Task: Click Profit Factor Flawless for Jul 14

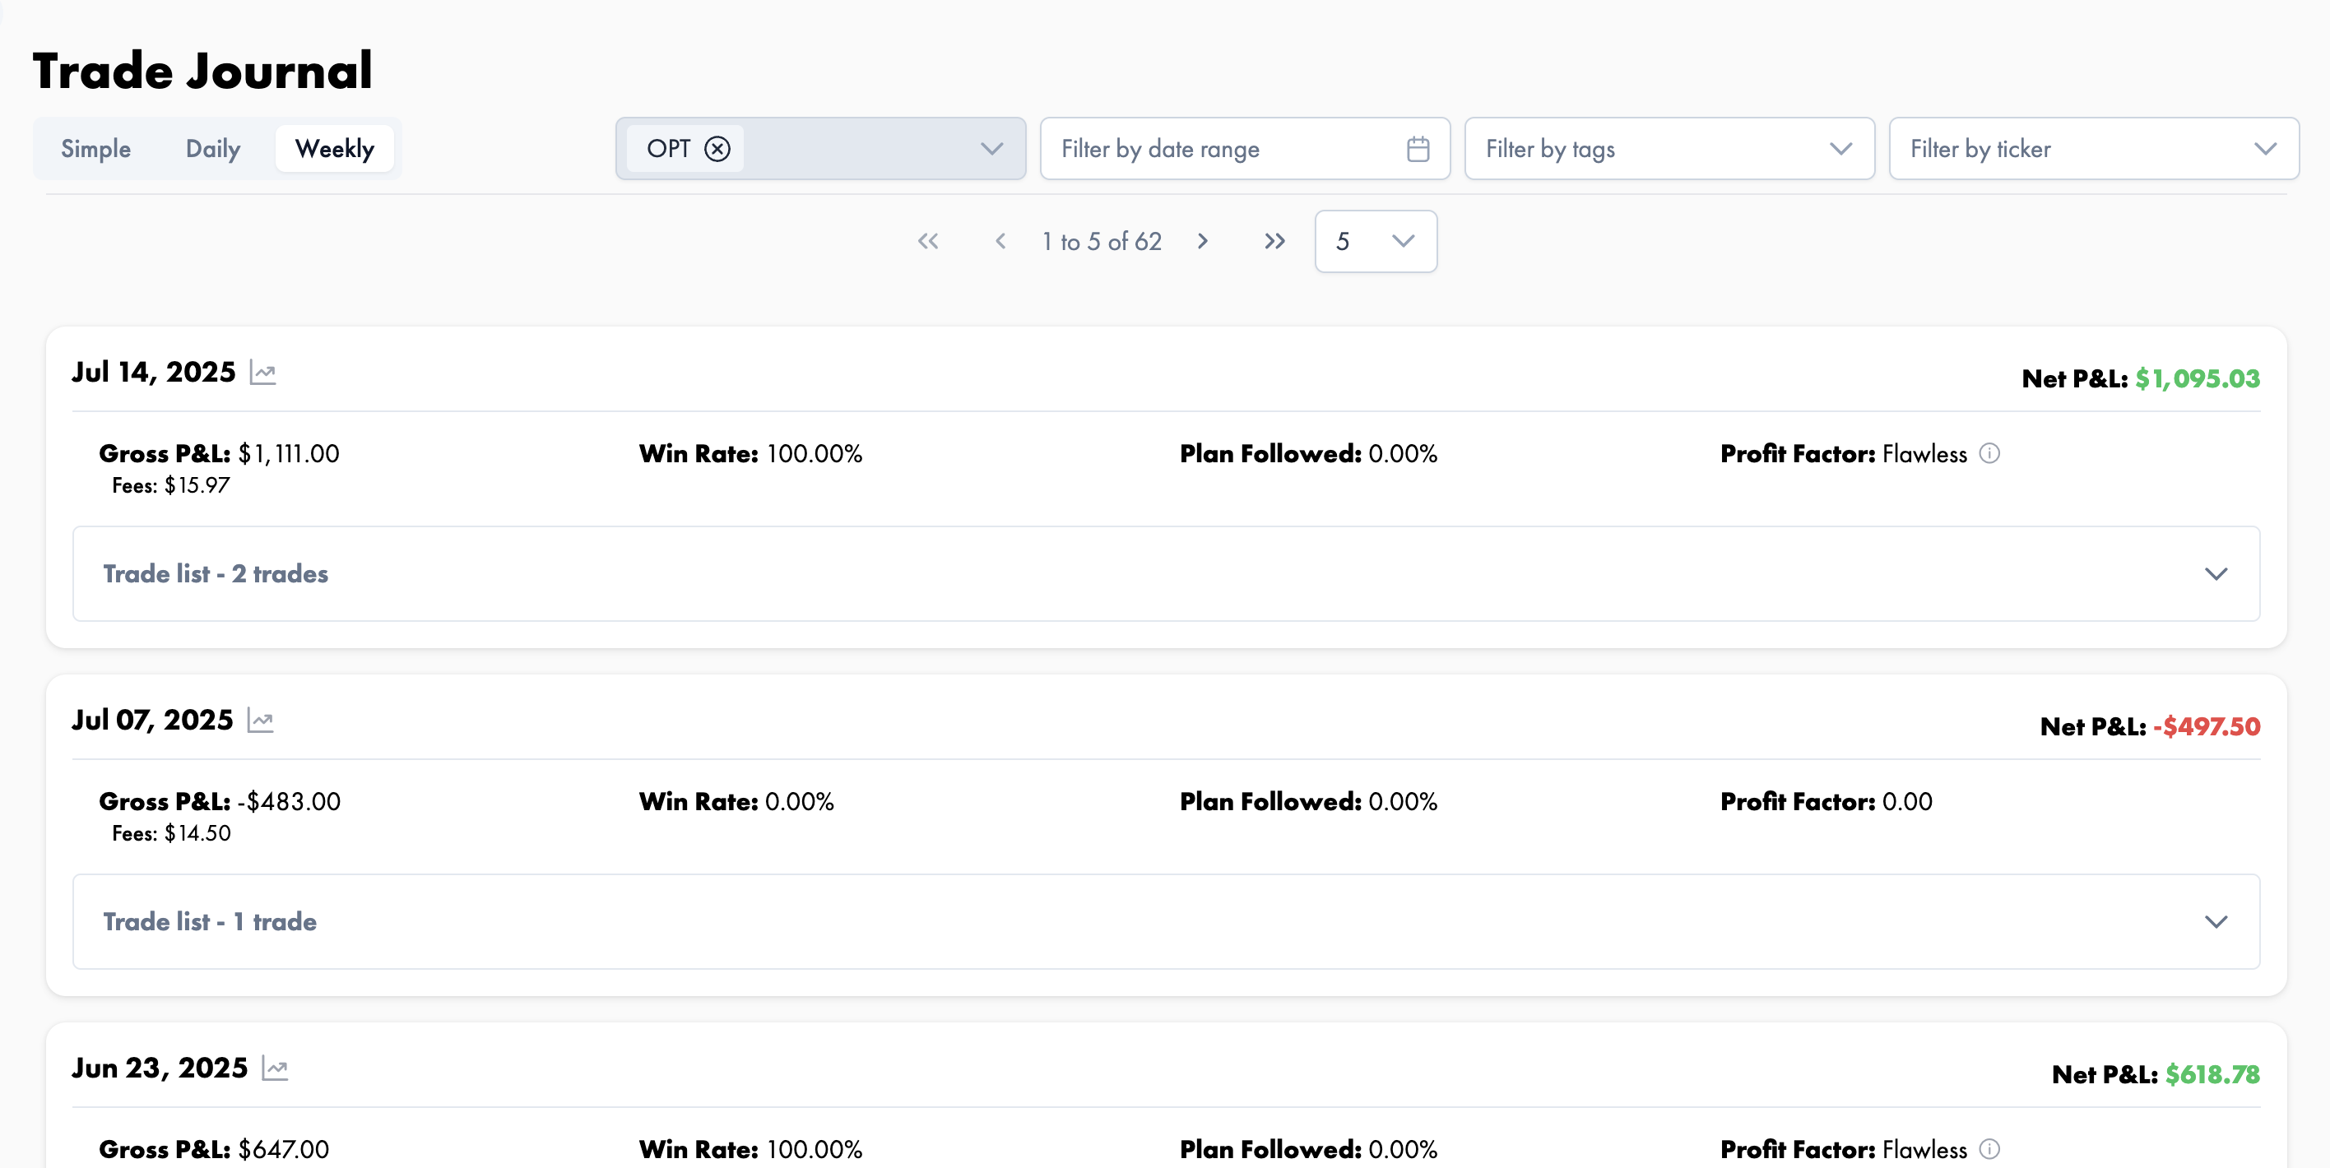Action: (1844, 454)
